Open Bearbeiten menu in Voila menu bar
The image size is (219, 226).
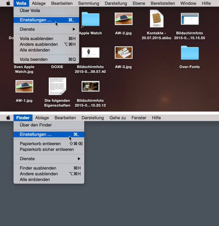click(62, 3)
